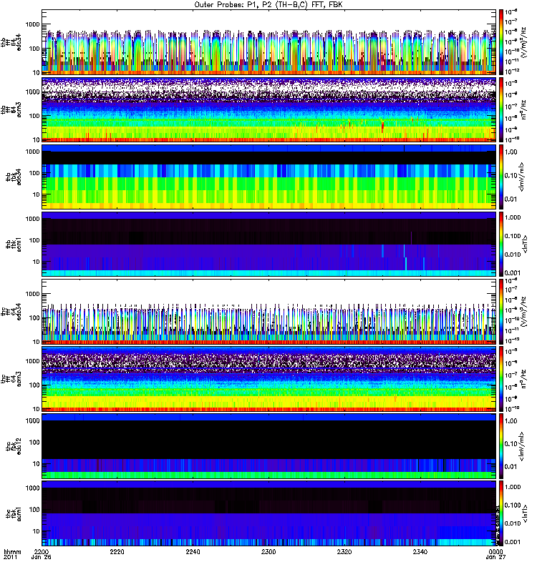Select the thb scm3 FFT spectrogram panel

coord(269,109)
